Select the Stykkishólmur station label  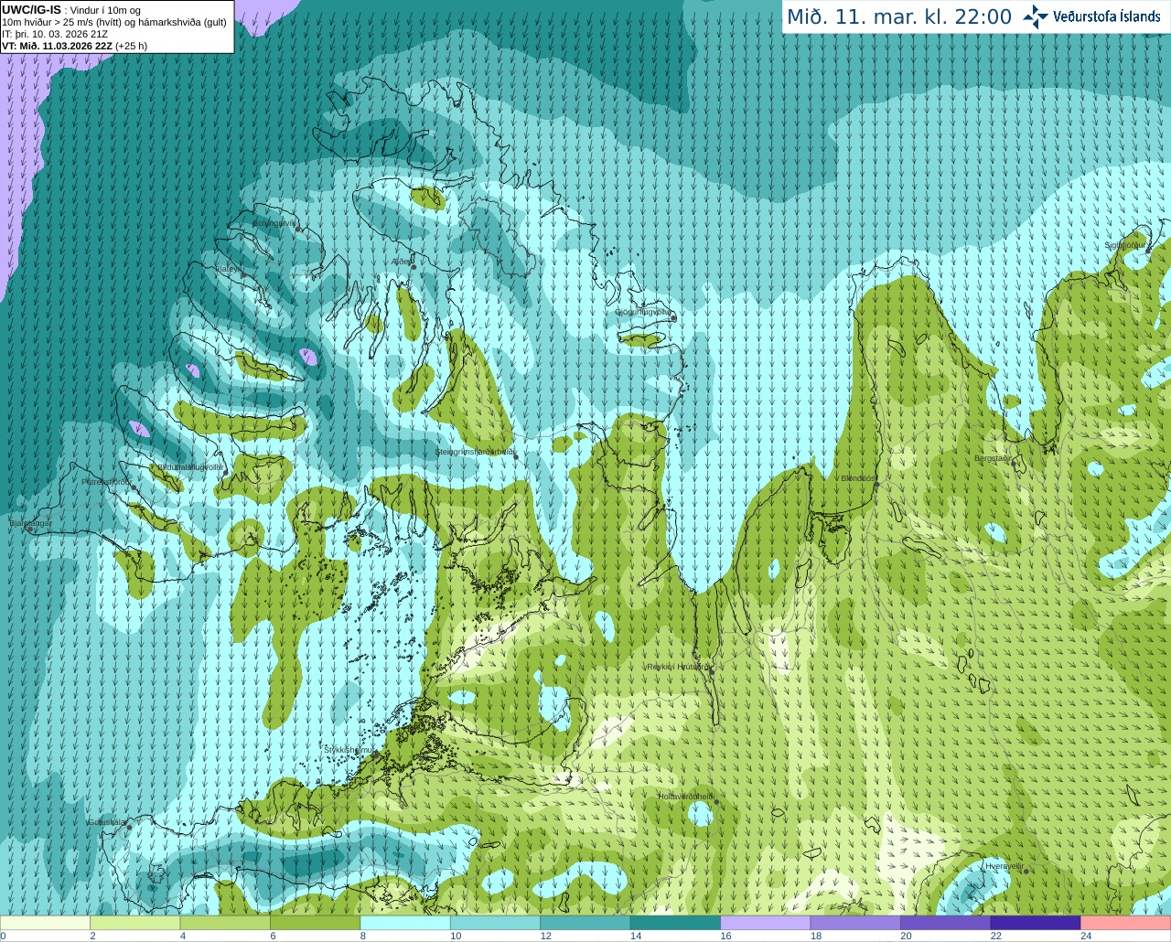[349, 749]
